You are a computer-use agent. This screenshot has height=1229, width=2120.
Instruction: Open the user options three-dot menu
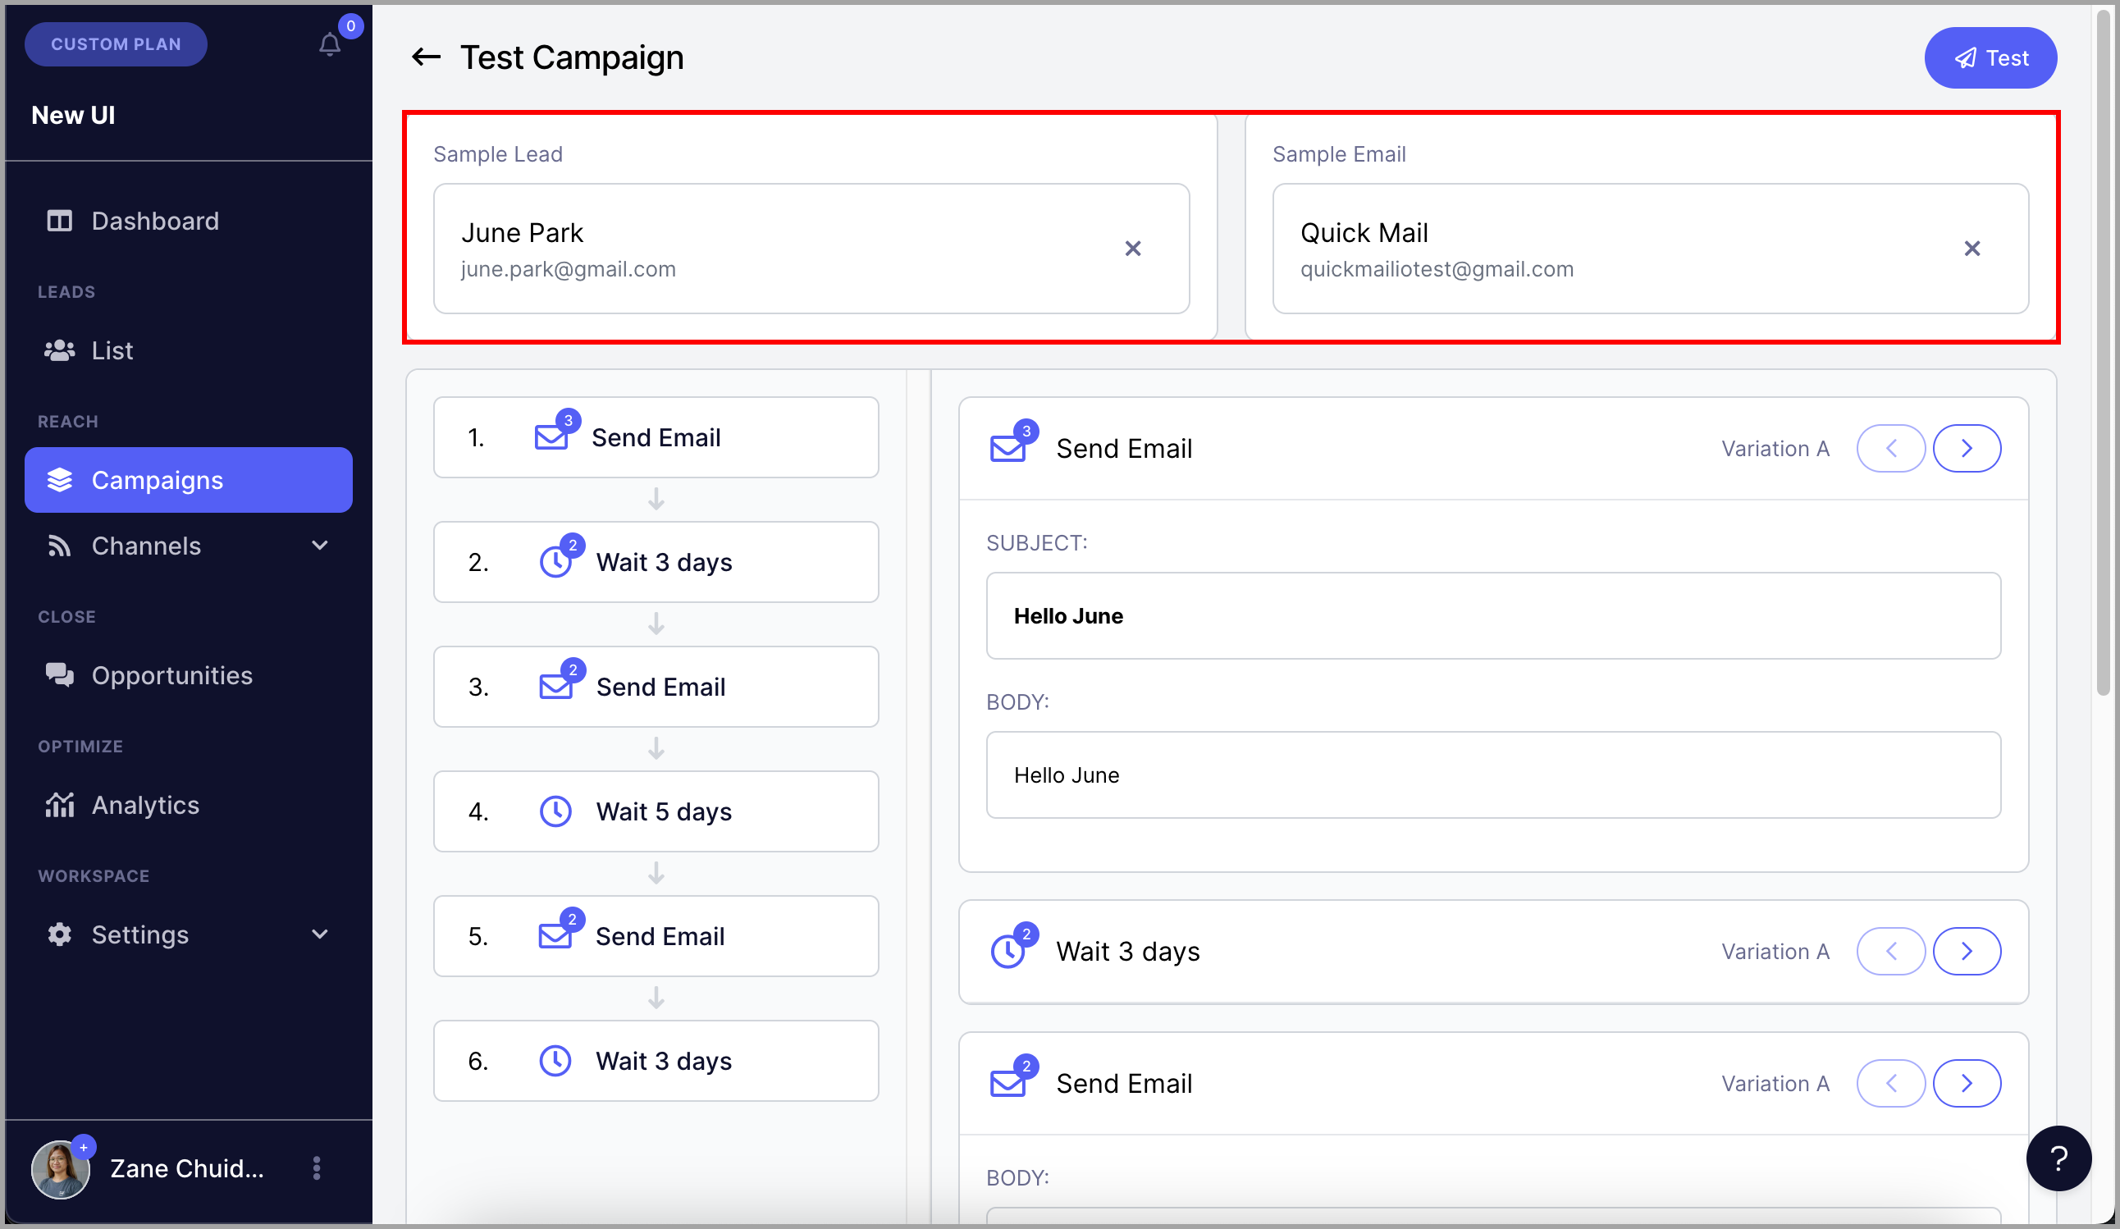click(x=317, y=1167)
